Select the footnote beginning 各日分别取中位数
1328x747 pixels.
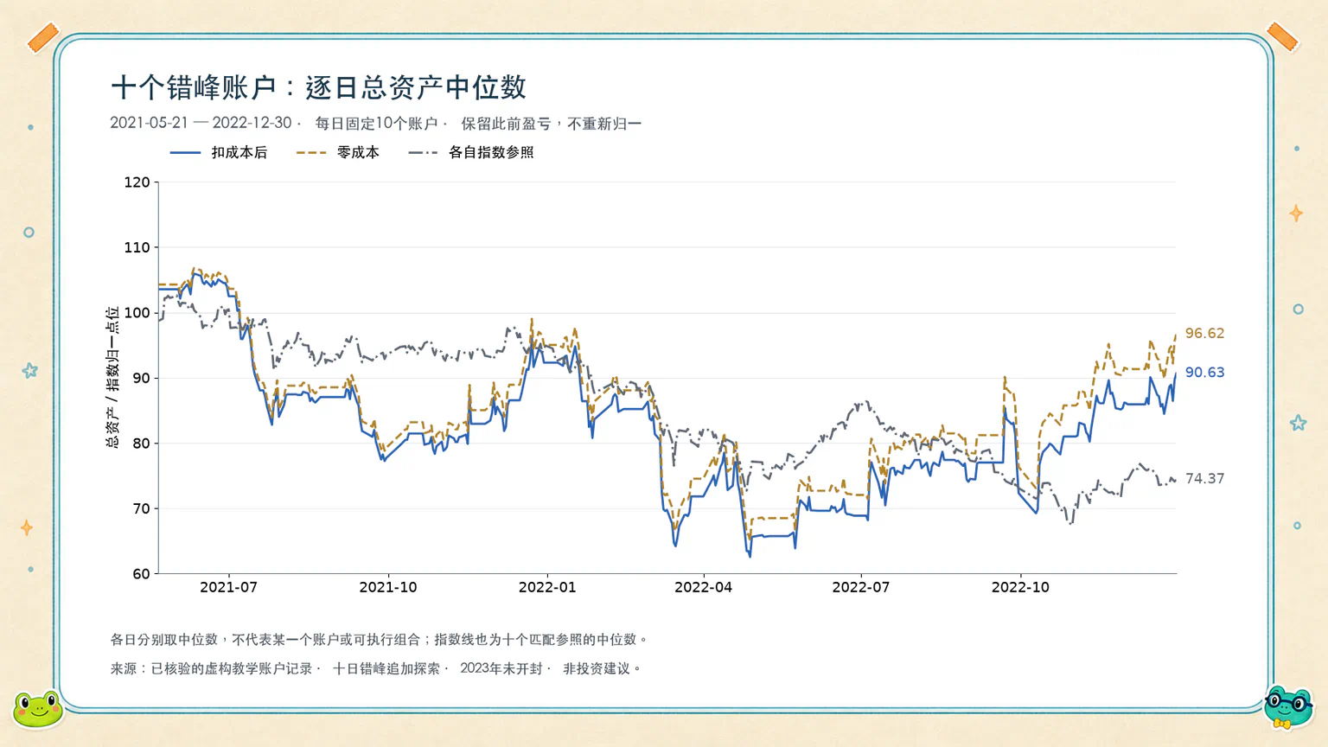(x=379, y=640)
